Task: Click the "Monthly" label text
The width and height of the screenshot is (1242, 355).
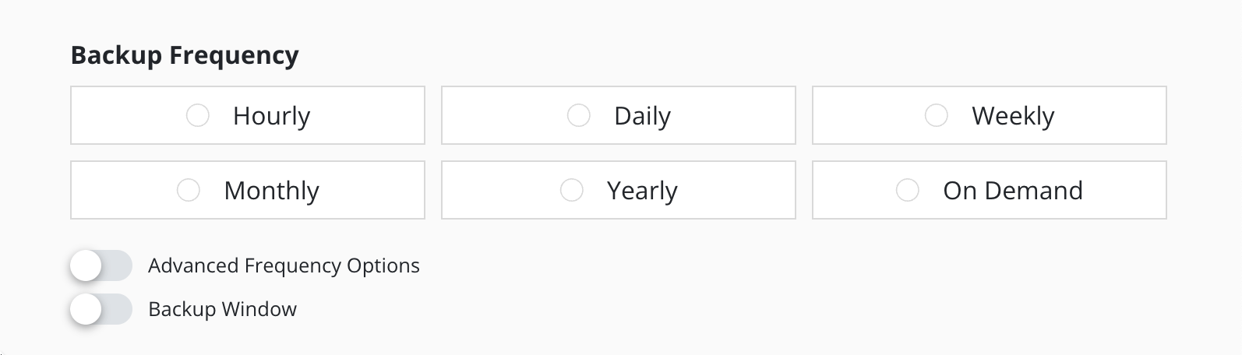Action: click(271, 191)
